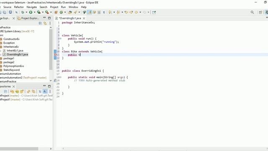The image size is (268, 151).
Task: Open the Navigate menu
Action: click(32, 7)
